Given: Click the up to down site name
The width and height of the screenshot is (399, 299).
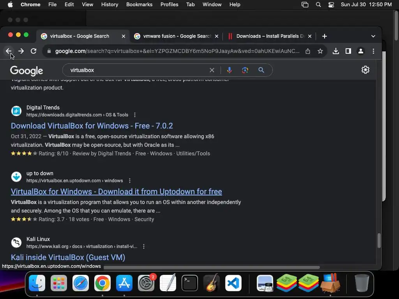Looking at the screenshot, I should pyautogui.click(x=40, y=173).
